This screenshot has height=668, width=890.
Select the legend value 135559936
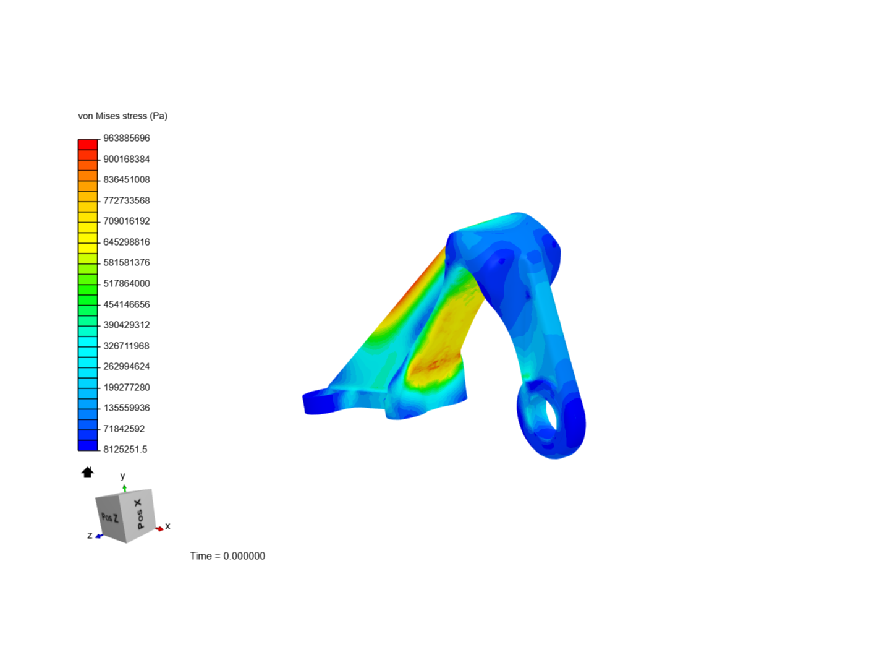(126, 408)
